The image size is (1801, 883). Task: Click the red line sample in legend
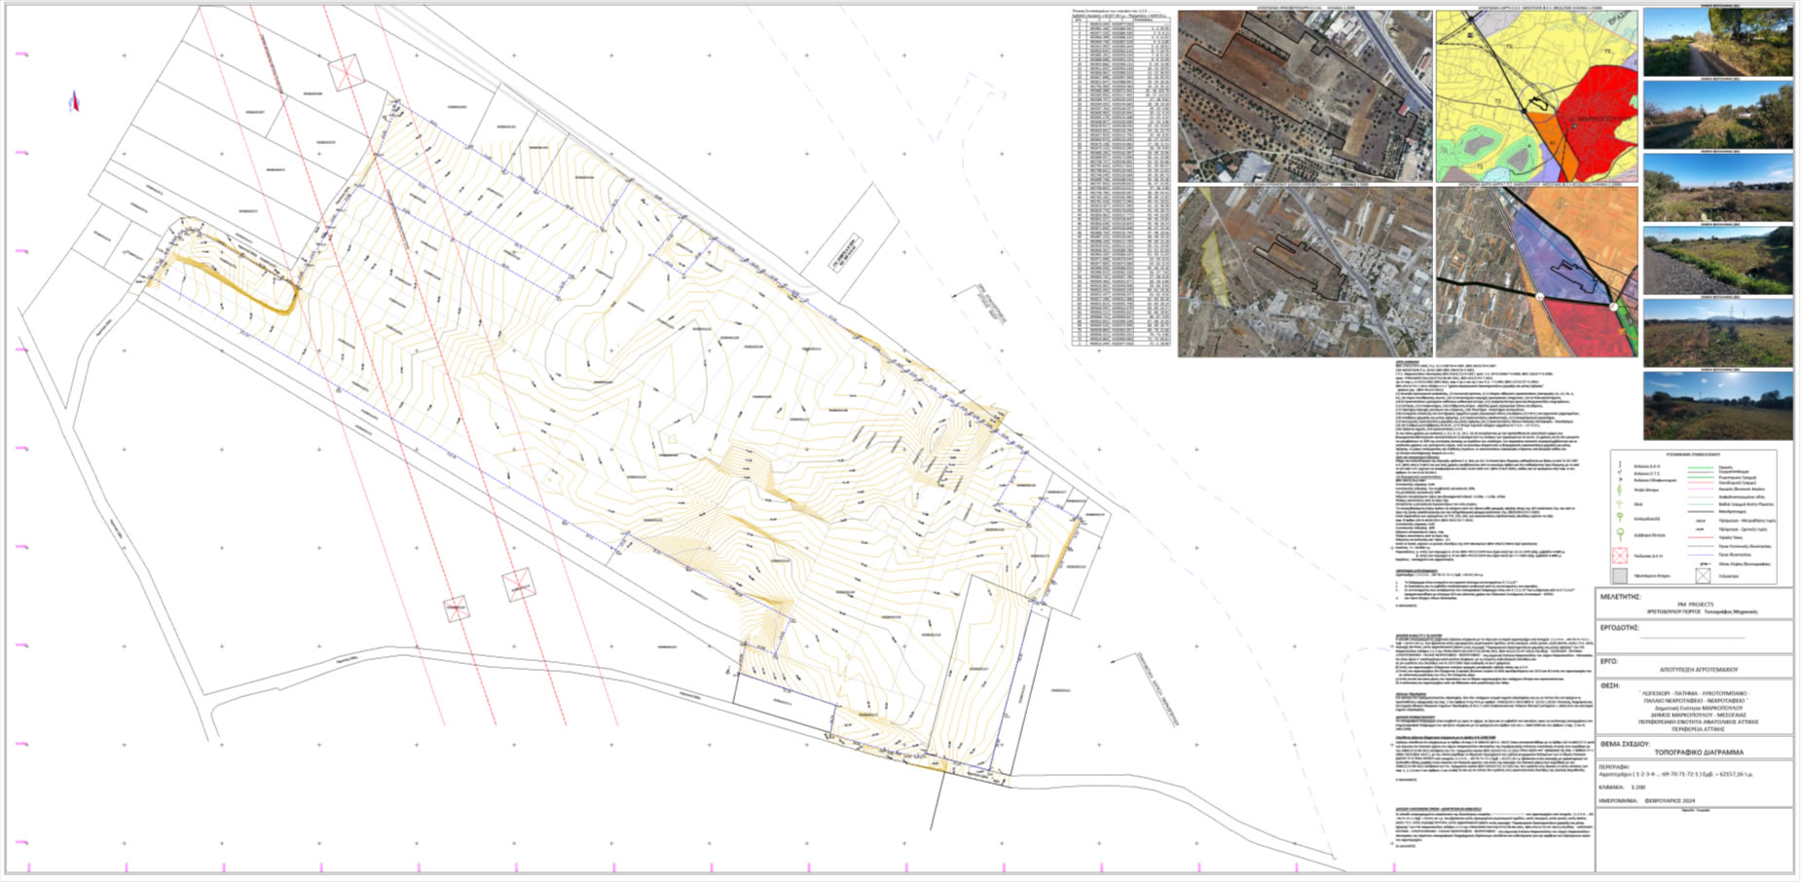[x=1700, y=536]
